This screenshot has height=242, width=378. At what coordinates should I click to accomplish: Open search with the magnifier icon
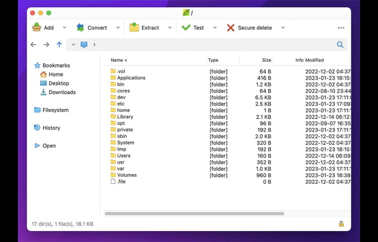pyautogui.click(x=340, y=45)
